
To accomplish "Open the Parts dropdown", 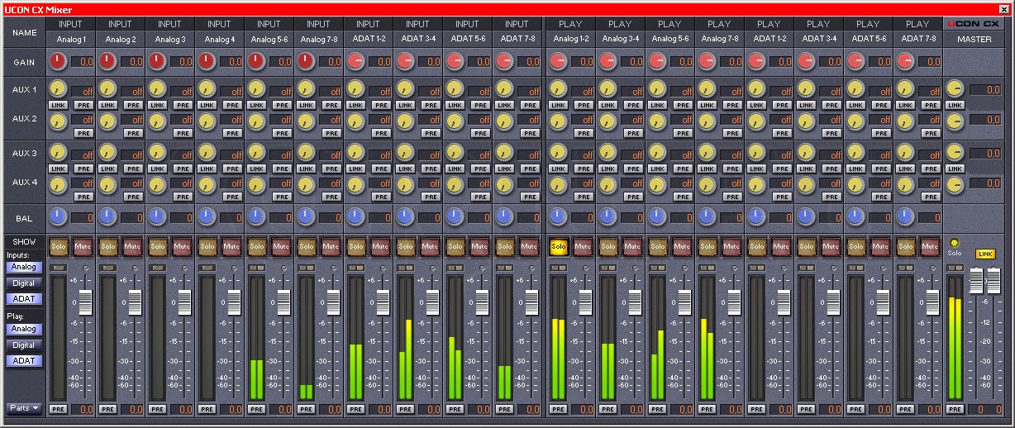I will [24, 408].
